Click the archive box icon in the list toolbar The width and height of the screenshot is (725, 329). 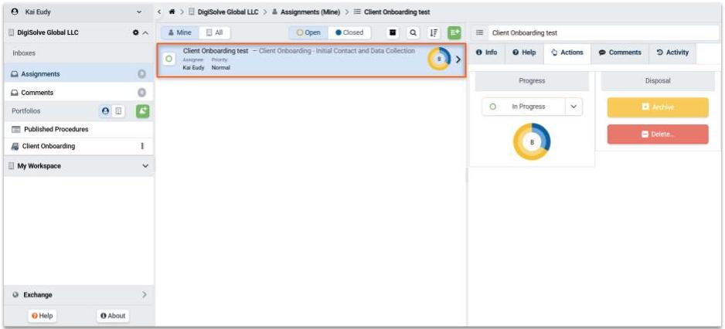(393, 33)
